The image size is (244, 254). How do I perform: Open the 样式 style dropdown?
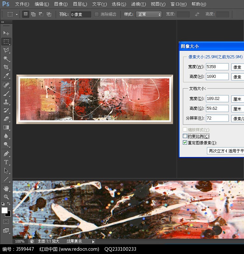coord(149,14)
